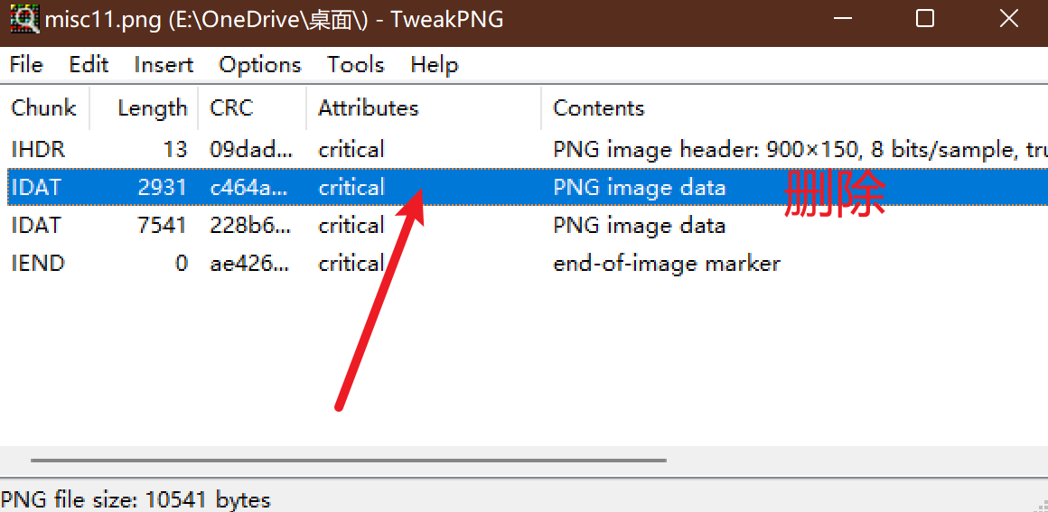This screenshot has width=1048, height=512.
Task: Open the Edit menu
Action: coord(89,65)
